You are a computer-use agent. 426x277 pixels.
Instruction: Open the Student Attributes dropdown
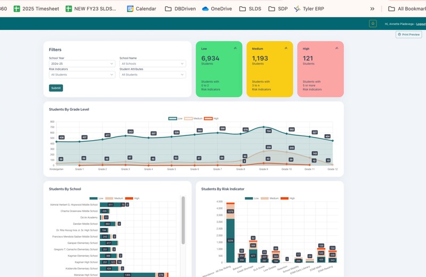tap(152, 75)
